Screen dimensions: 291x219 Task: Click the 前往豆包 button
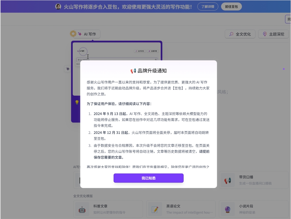[231, 6]
